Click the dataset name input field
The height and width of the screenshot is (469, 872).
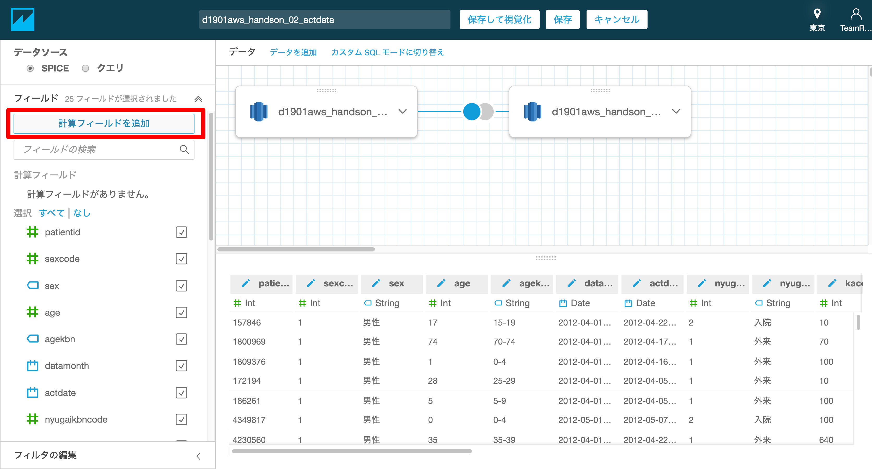324,20
